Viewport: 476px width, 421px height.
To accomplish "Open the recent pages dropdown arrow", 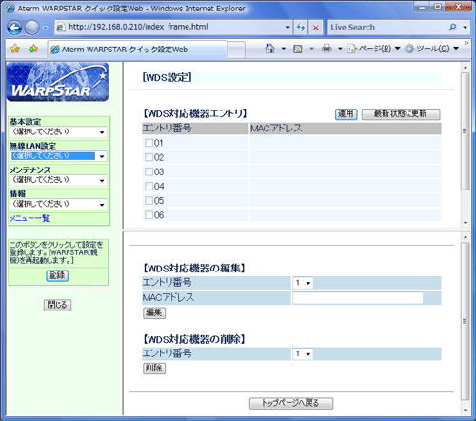I will (45, 28).
